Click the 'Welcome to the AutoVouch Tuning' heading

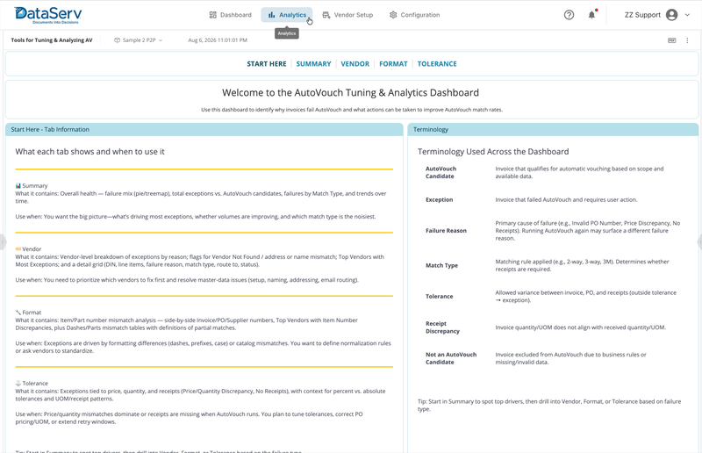(350, 92)
